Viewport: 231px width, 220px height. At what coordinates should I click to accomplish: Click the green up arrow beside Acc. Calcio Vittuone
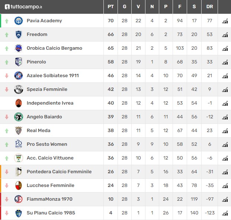(x=7, y=158)
